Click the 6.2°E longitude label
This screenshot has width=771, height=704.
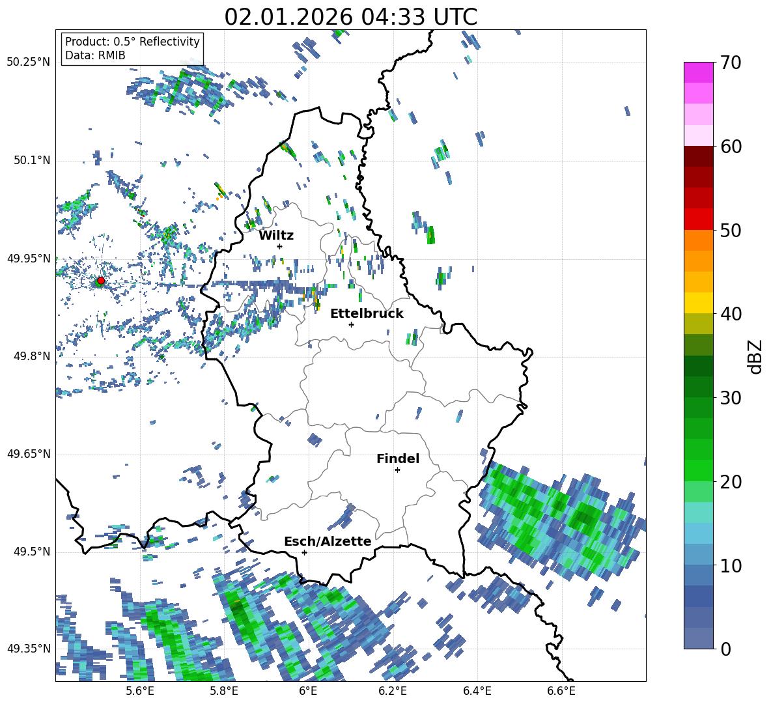pyautogui.click(x=393, y=691)
